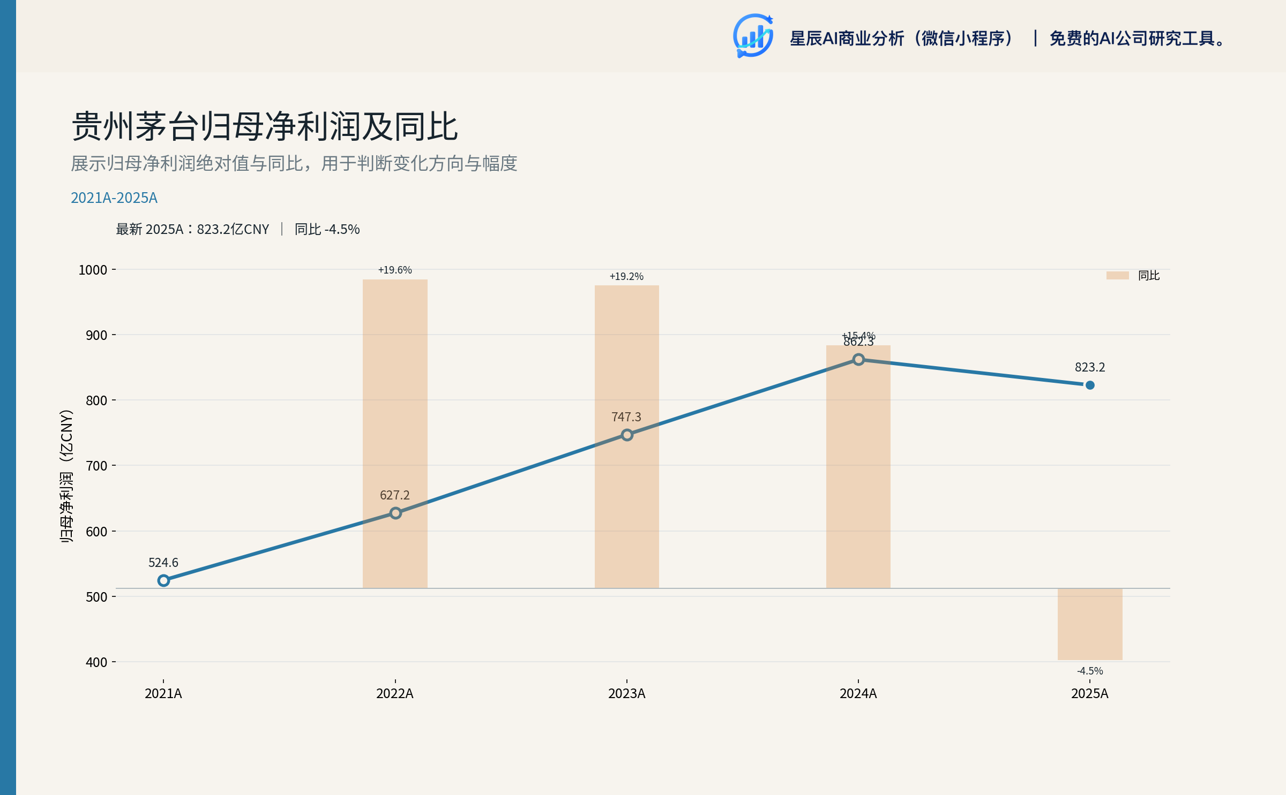Click the y-axis title 归母净利润（亿CNY）
This screenshot has height=795, width=1286.
click(x=66, y=476)
